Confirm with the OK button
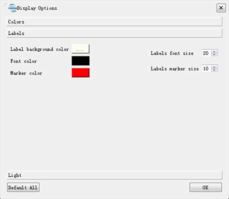 click(x=206, y=187)
